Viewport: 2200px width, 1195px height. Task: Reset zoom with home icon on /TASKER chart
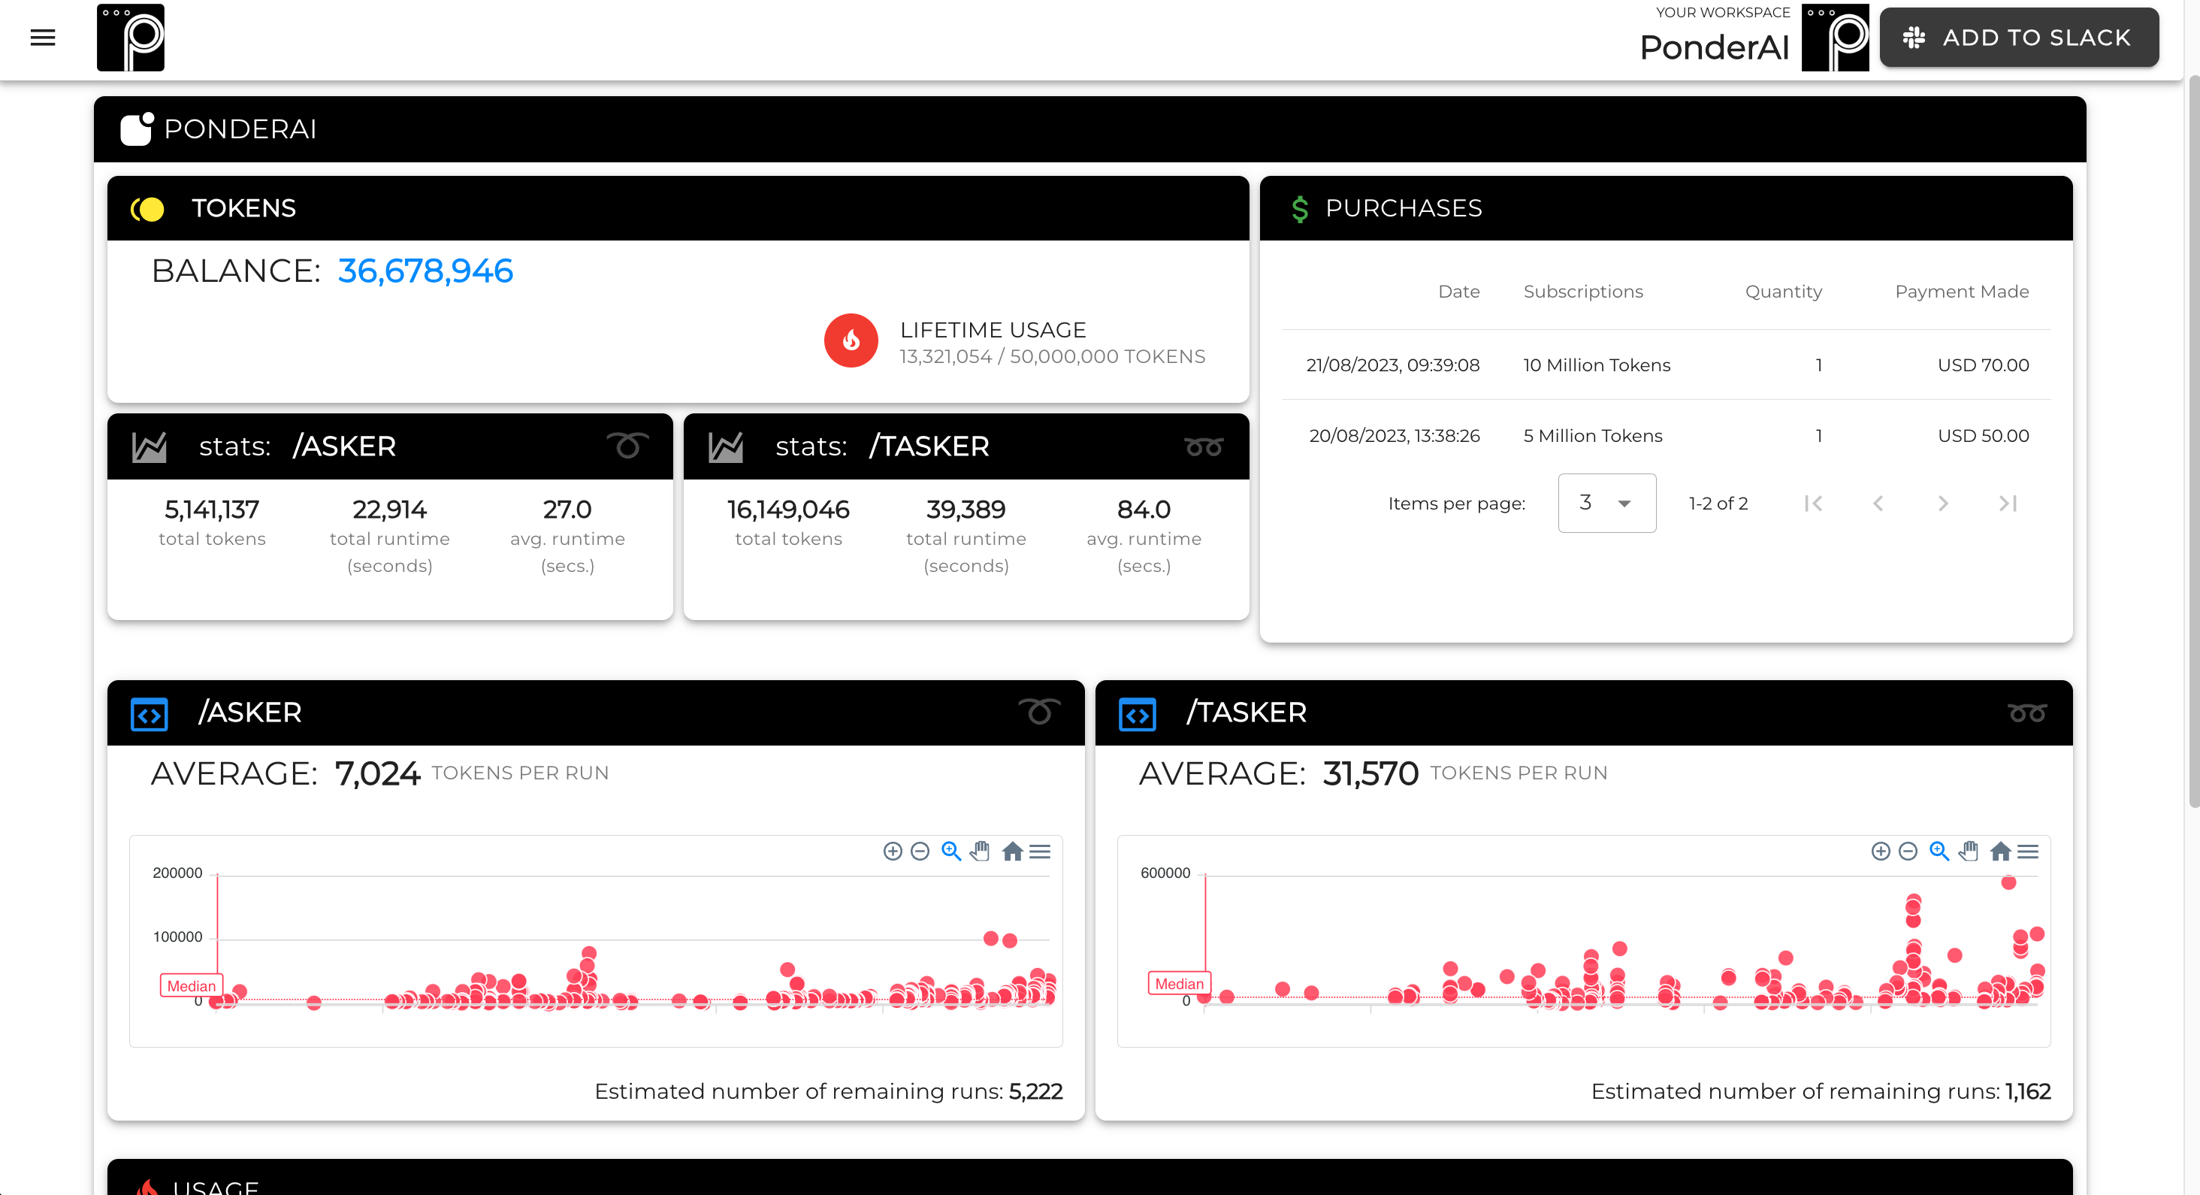tap(2000, 851)
